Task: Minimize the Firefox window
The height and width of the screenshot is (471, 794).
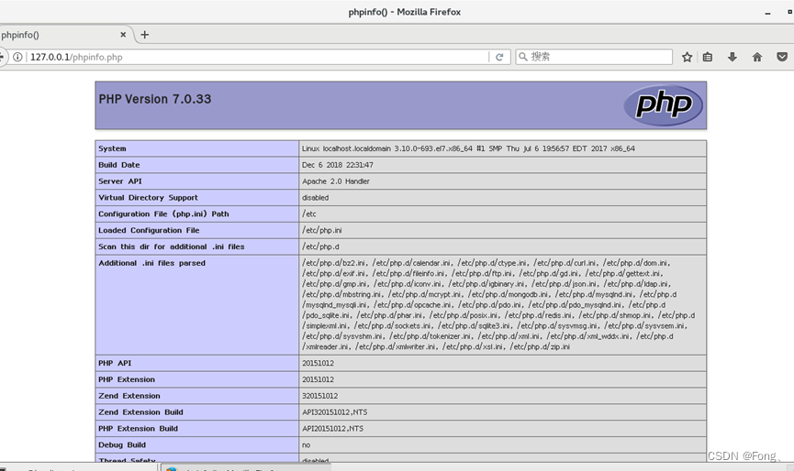Action: click(x=767, y=13)
